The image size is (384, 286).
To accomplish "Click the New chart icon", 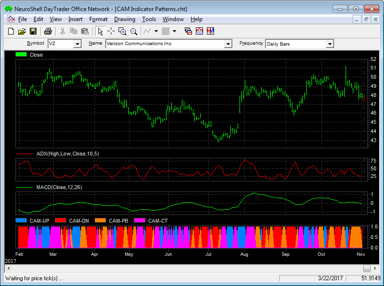I will pyautogui.click(x=11, y=31).
